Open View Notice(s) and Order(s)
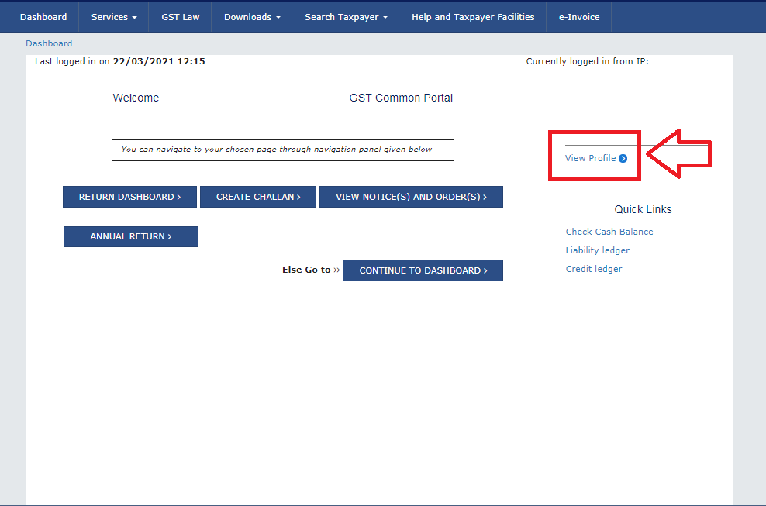 tap(412, 197)
